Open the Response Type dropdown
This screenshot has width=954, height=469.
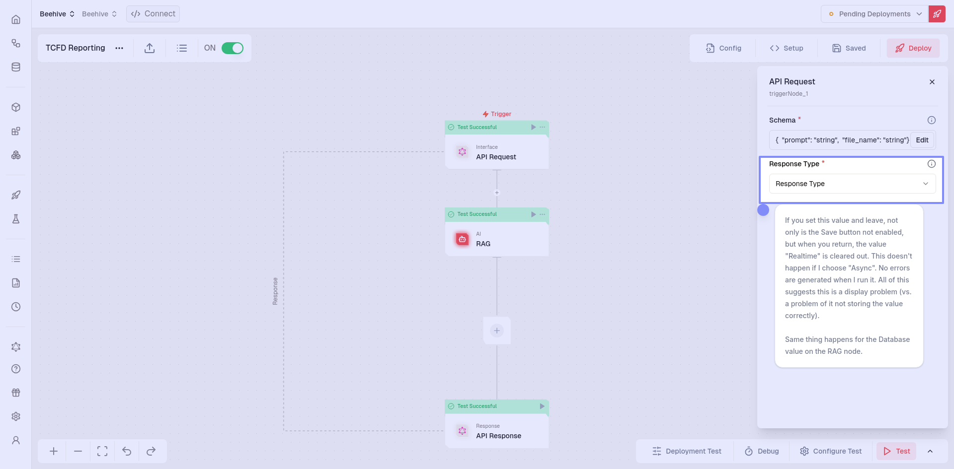pyautogui.click(x=852, y=184)
